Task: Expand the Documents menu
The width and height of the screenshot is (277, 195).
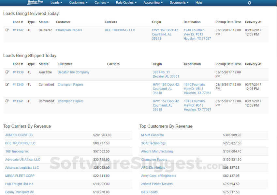Action: (179, 3)
